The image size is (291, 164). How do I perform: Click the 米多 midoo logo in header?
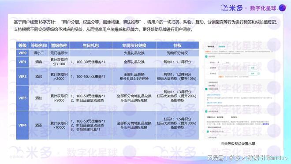point(231,8)
